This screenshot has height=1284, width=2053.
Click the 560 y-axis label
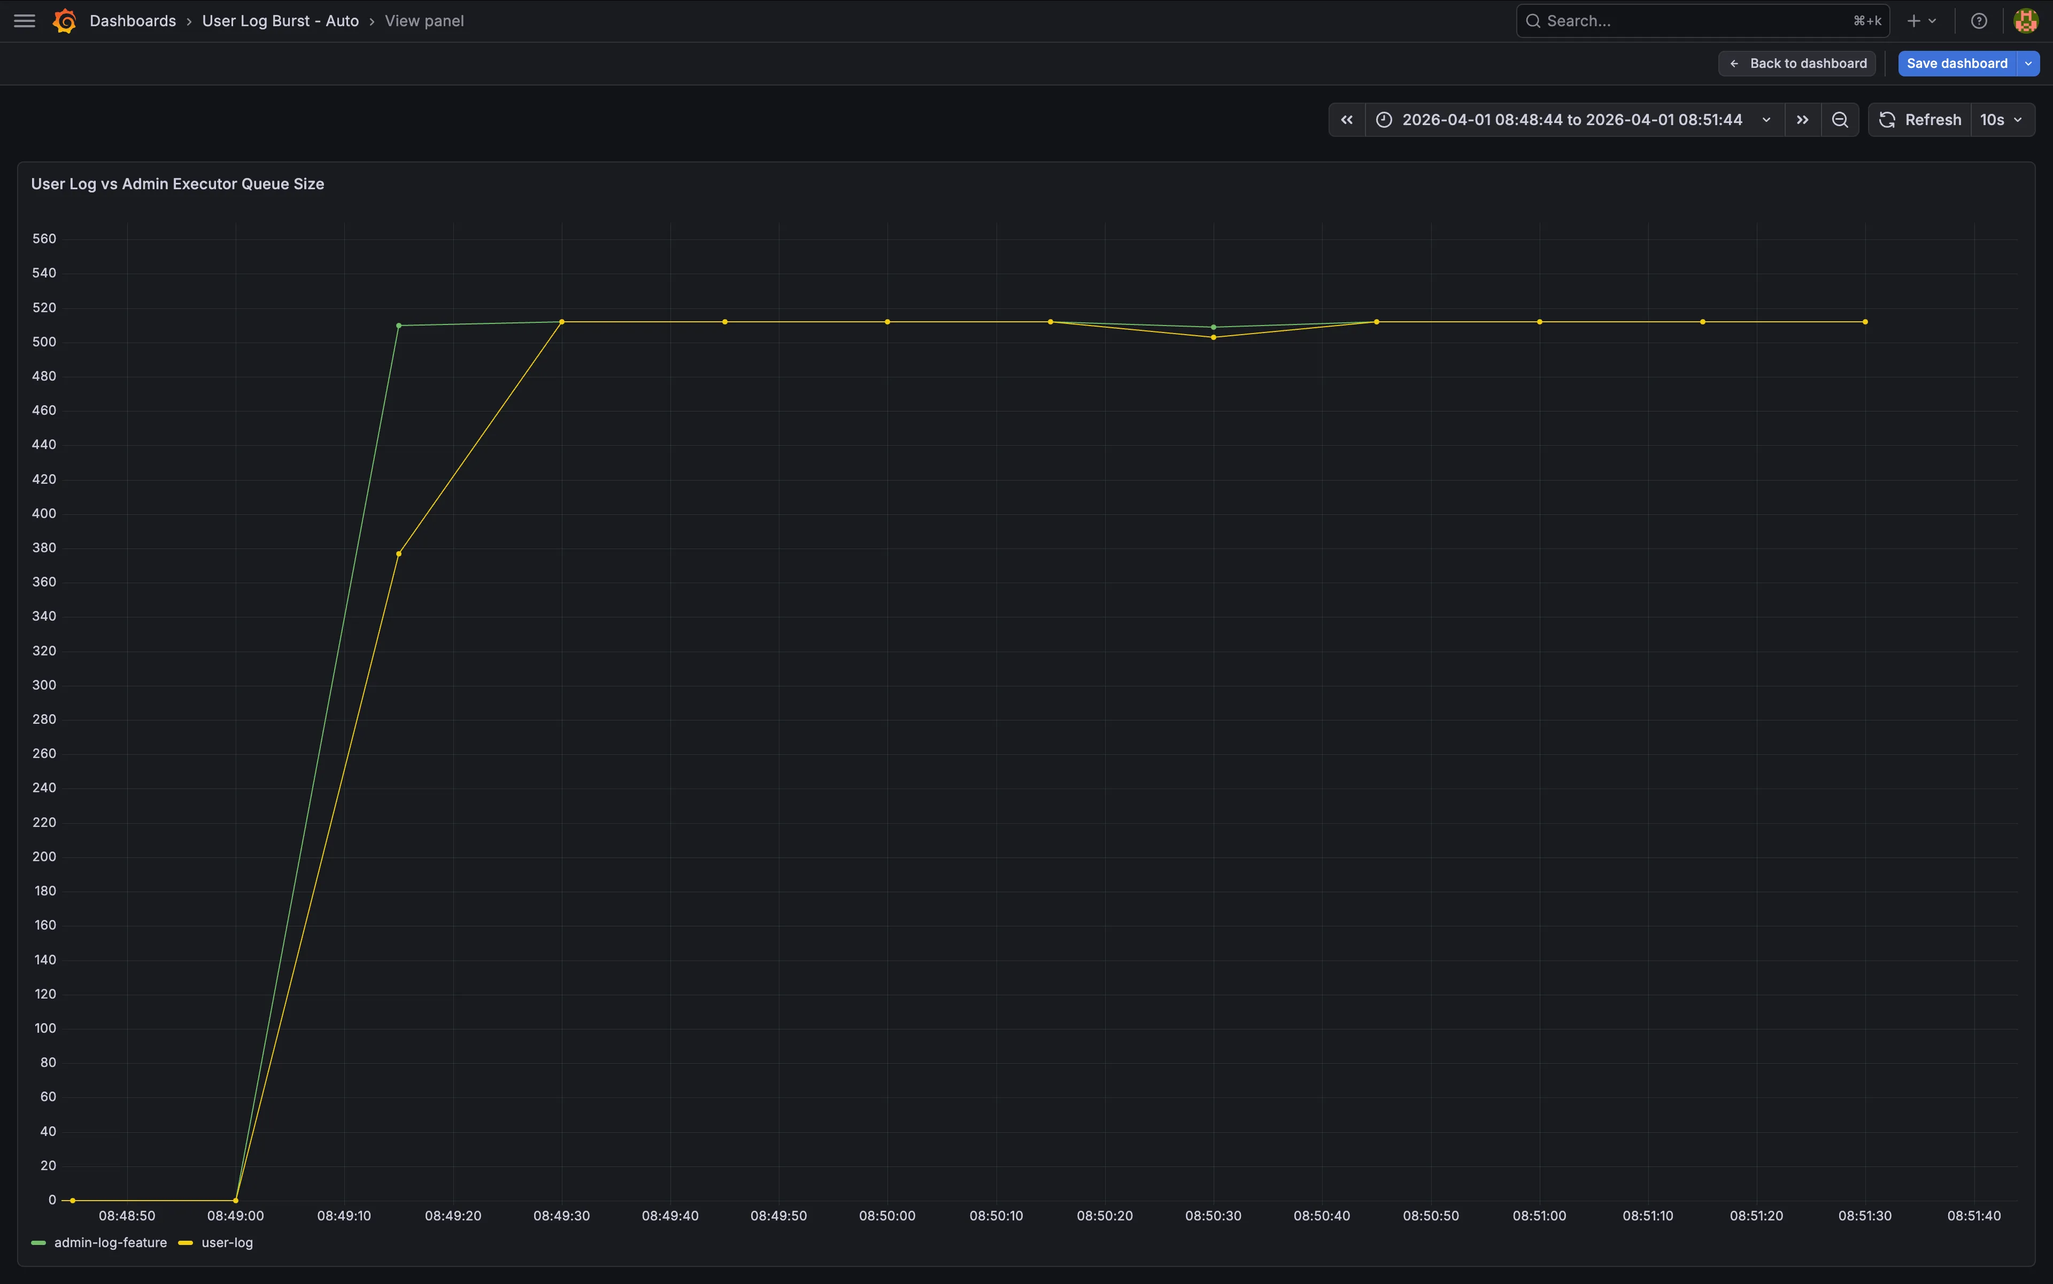(44, 238)
